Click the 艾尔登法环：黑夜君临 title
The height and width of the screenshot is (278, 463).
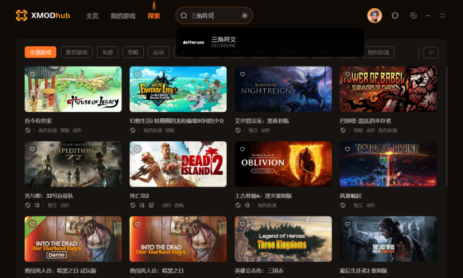coord(262,121)
